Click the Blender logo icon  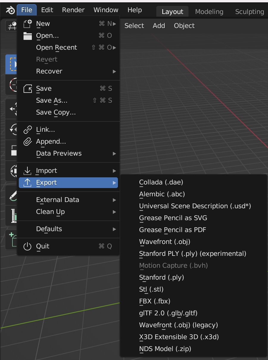(10, 10)
